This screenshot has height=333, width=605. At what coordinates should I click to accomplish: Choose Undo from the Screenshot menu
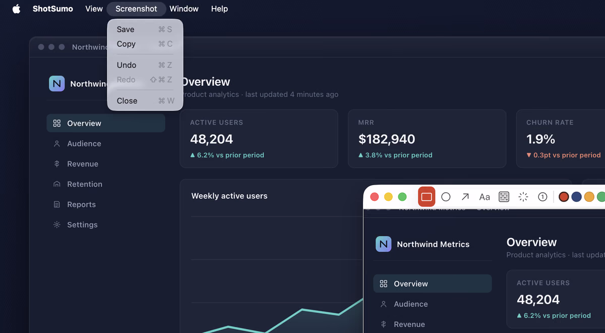[x=145, y=65]
